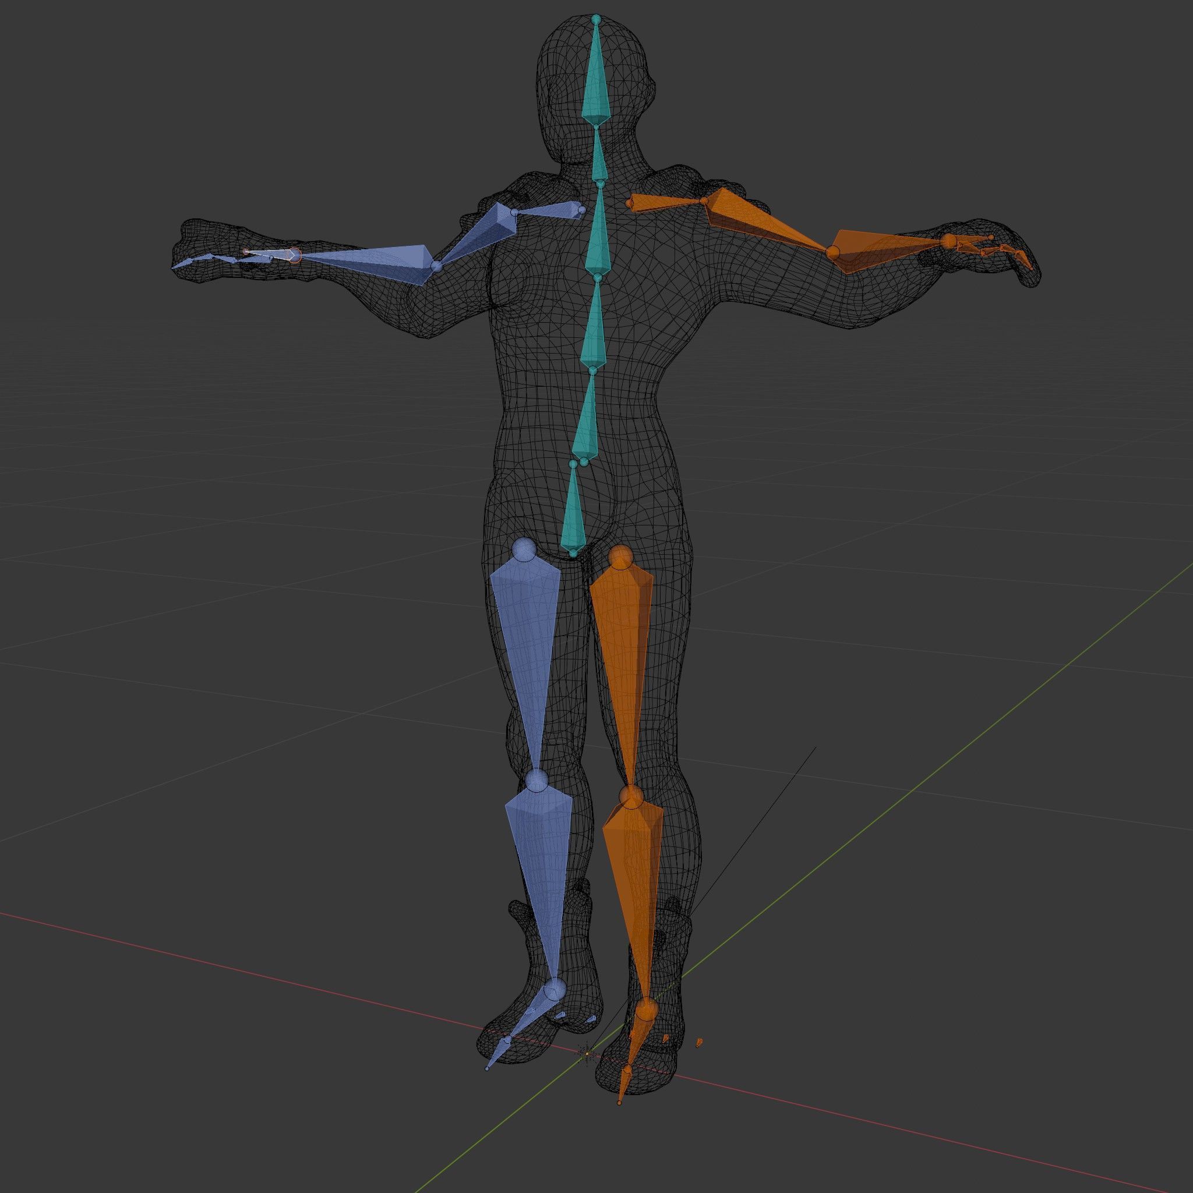Click the joint sphere atop the head bone
This screenshot has height=1193, width=1193.
596,20
